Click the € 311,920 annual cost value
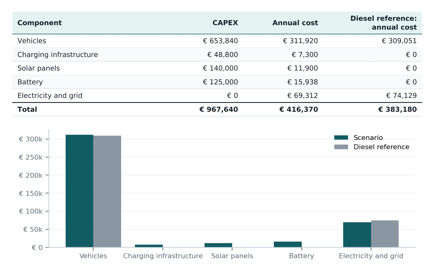Screen dimensions: 435x278 (x=300, y=41)
